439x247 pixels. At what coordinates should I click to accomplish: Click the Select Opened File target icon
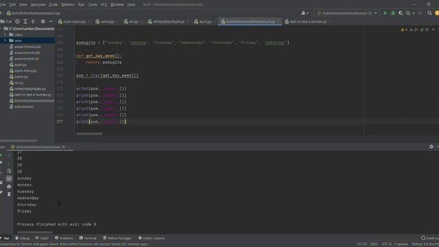coord(17,21)
